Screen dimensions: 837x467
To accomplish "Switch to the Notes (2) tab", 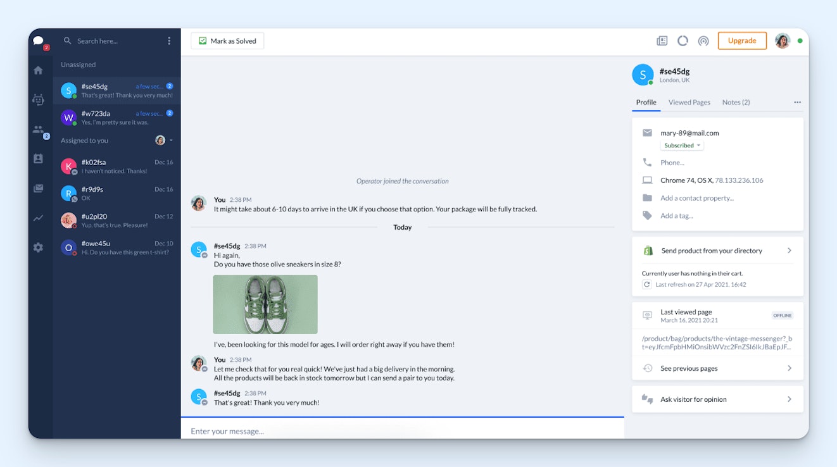I will coord(736,103).
